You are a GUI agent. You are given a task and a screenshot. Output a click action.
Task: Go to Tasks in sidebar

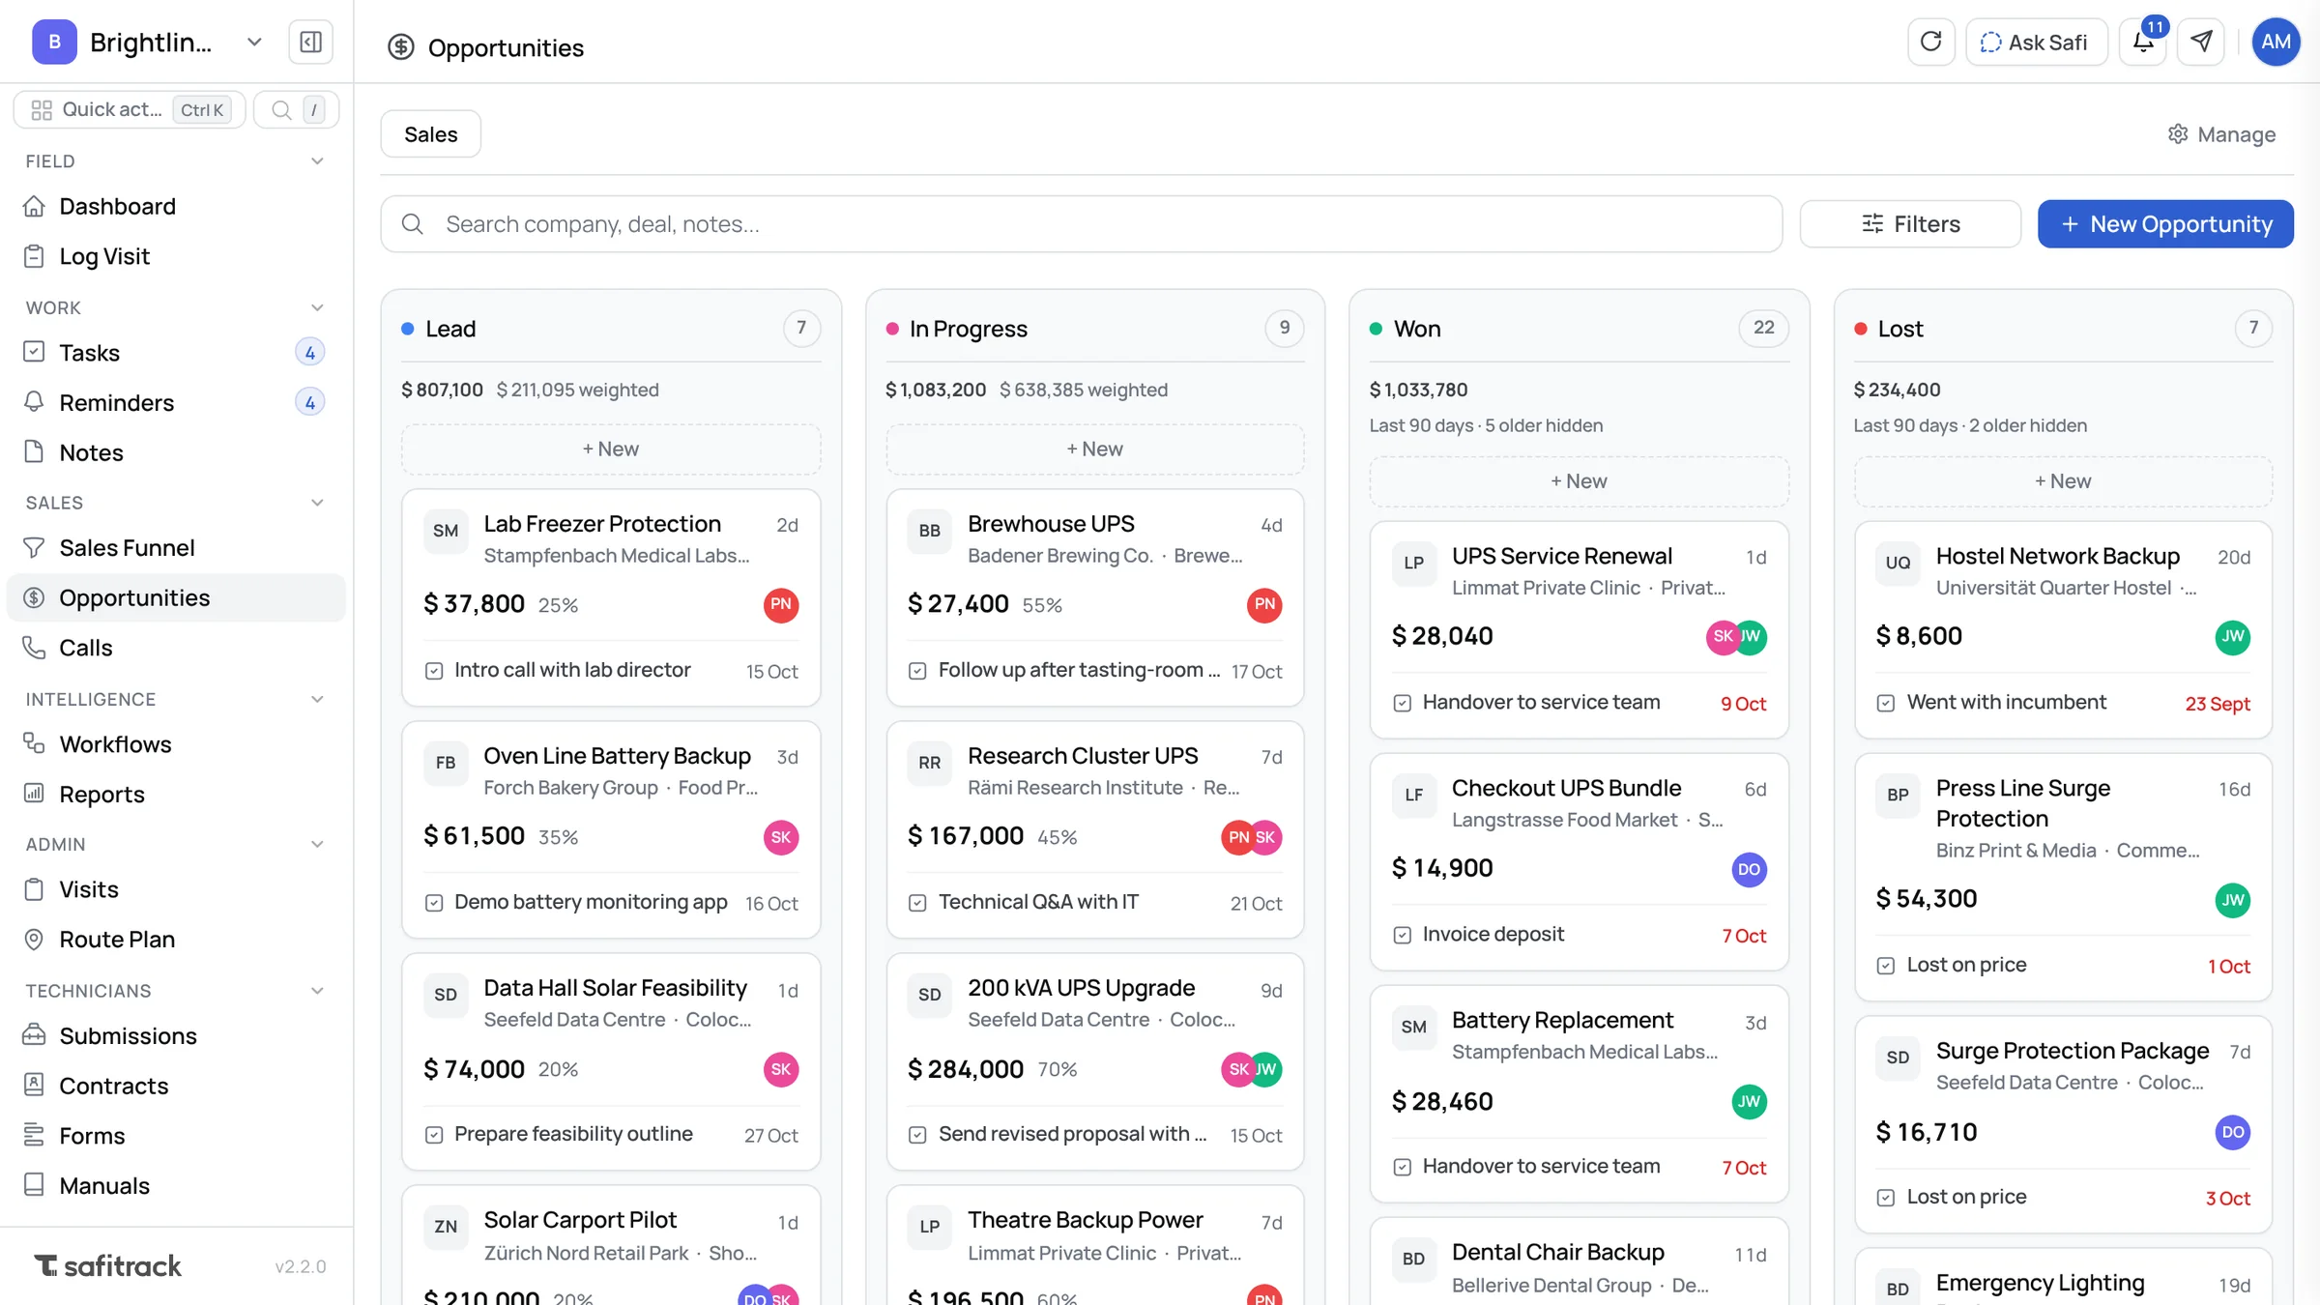coord(176,353)
